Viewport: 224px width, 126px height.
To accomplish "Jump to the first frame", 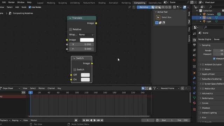I will click(x=84, y=120).
